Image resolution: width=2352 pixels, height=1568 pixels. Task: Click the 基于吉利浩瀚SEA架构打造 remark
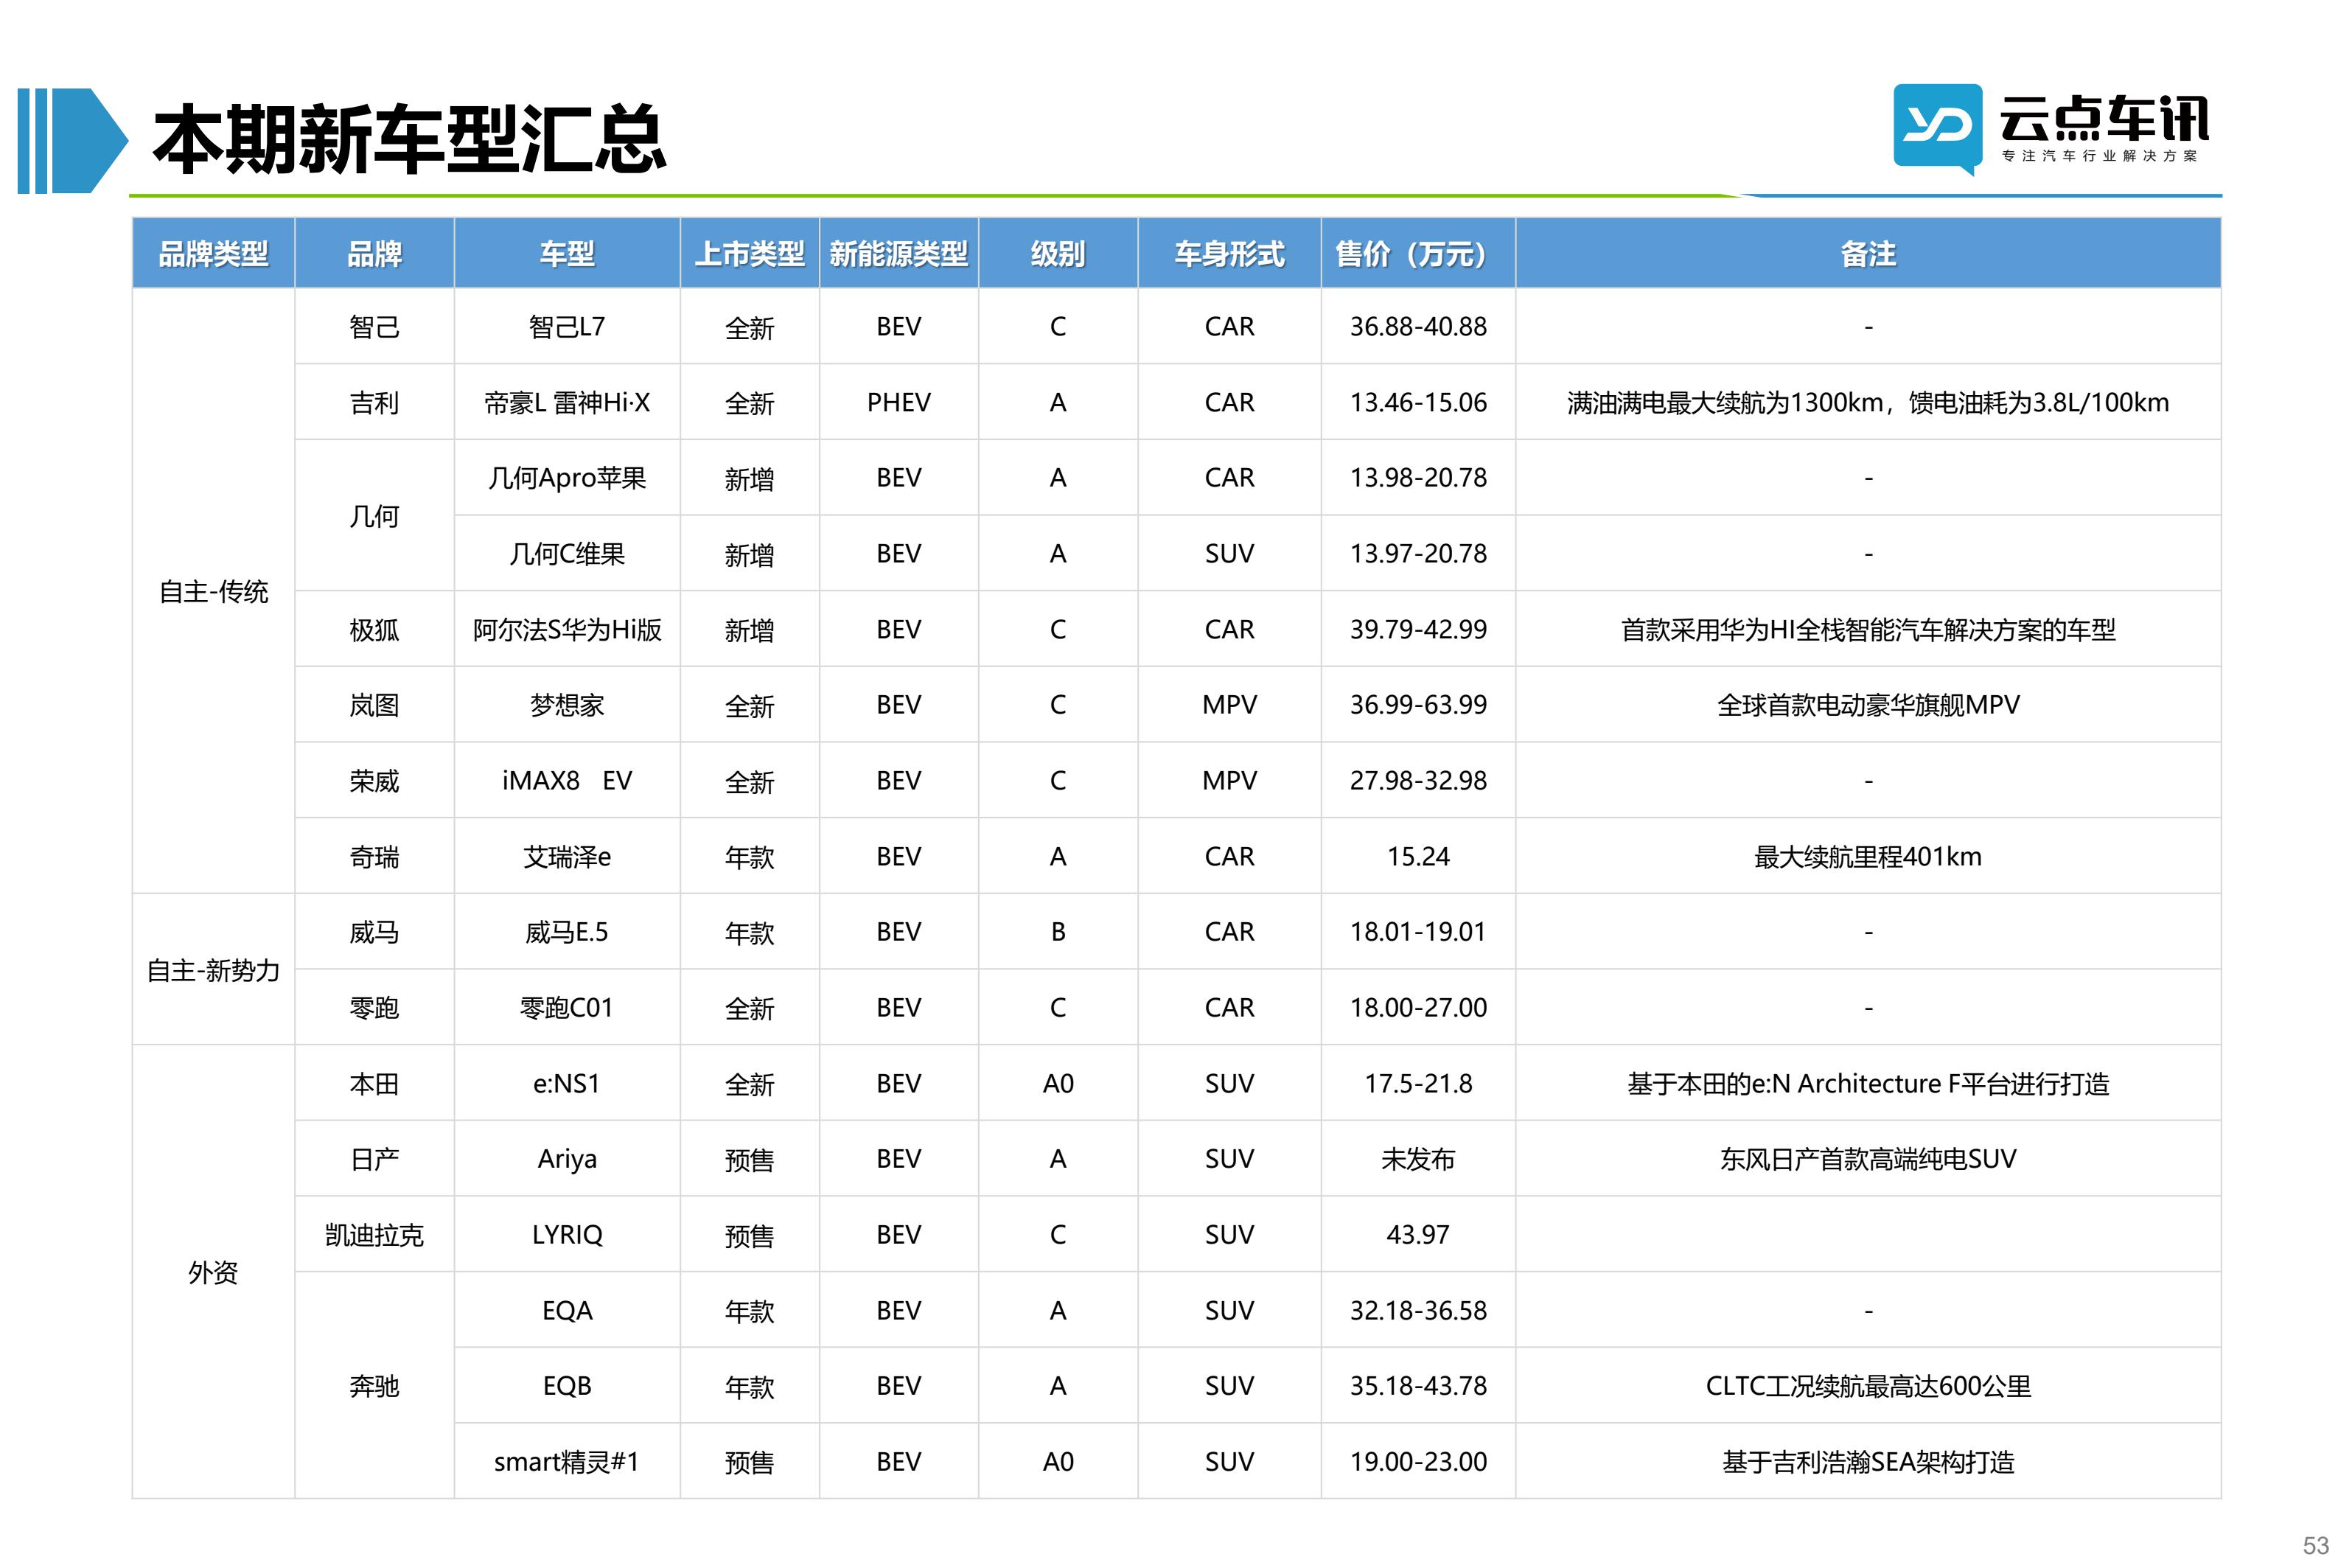click(1867, 1462)
